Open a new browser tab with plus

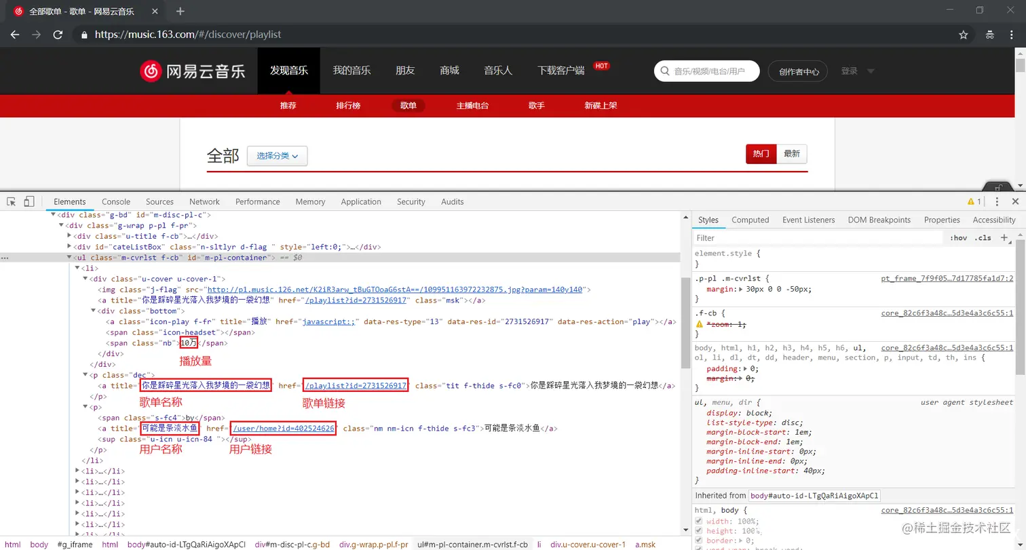click(180, 11)
